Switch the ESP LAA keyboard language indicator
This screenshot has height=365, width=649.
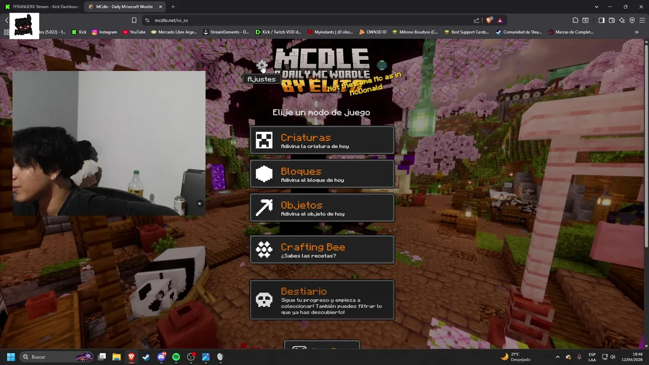(x=592, y=357)
